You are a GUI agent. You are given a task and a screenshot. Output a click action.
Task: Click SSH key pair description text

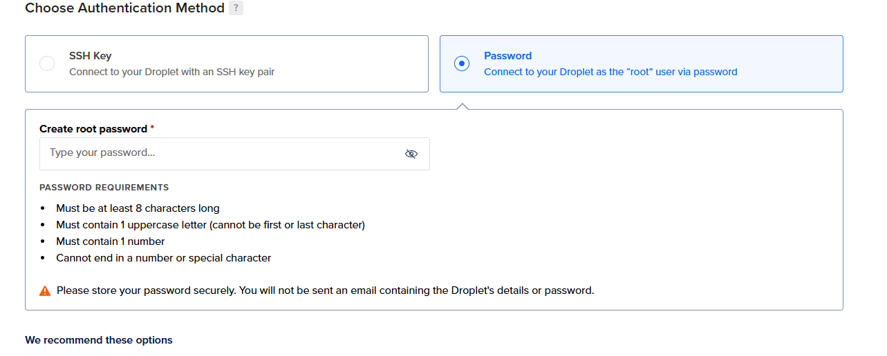coord(171,72)
